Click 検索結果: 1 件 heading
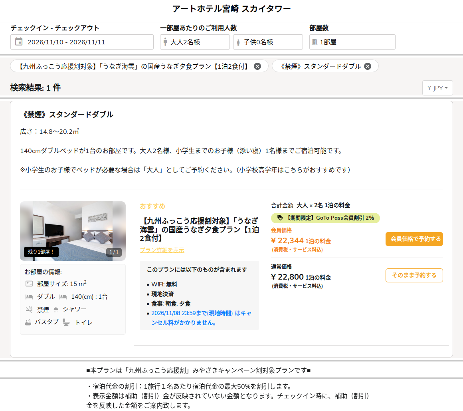 pos(36,87)
